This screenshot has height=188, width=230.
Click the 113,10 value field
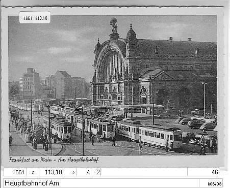(x=51, y=172)
